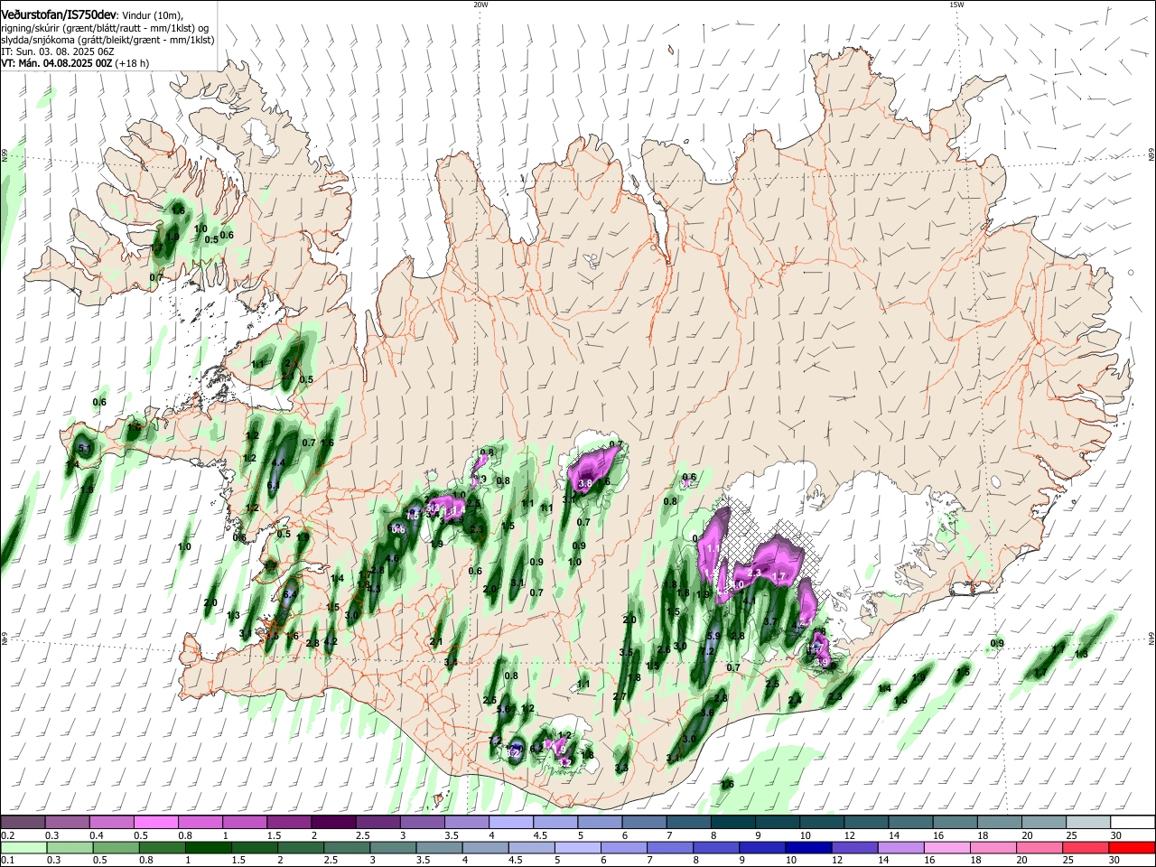This screenshot has width=1156, height=867.
Task: Click the 'slydda/snjókoma' legend description line
Action: pyautogui.click(x=107, y=40)
